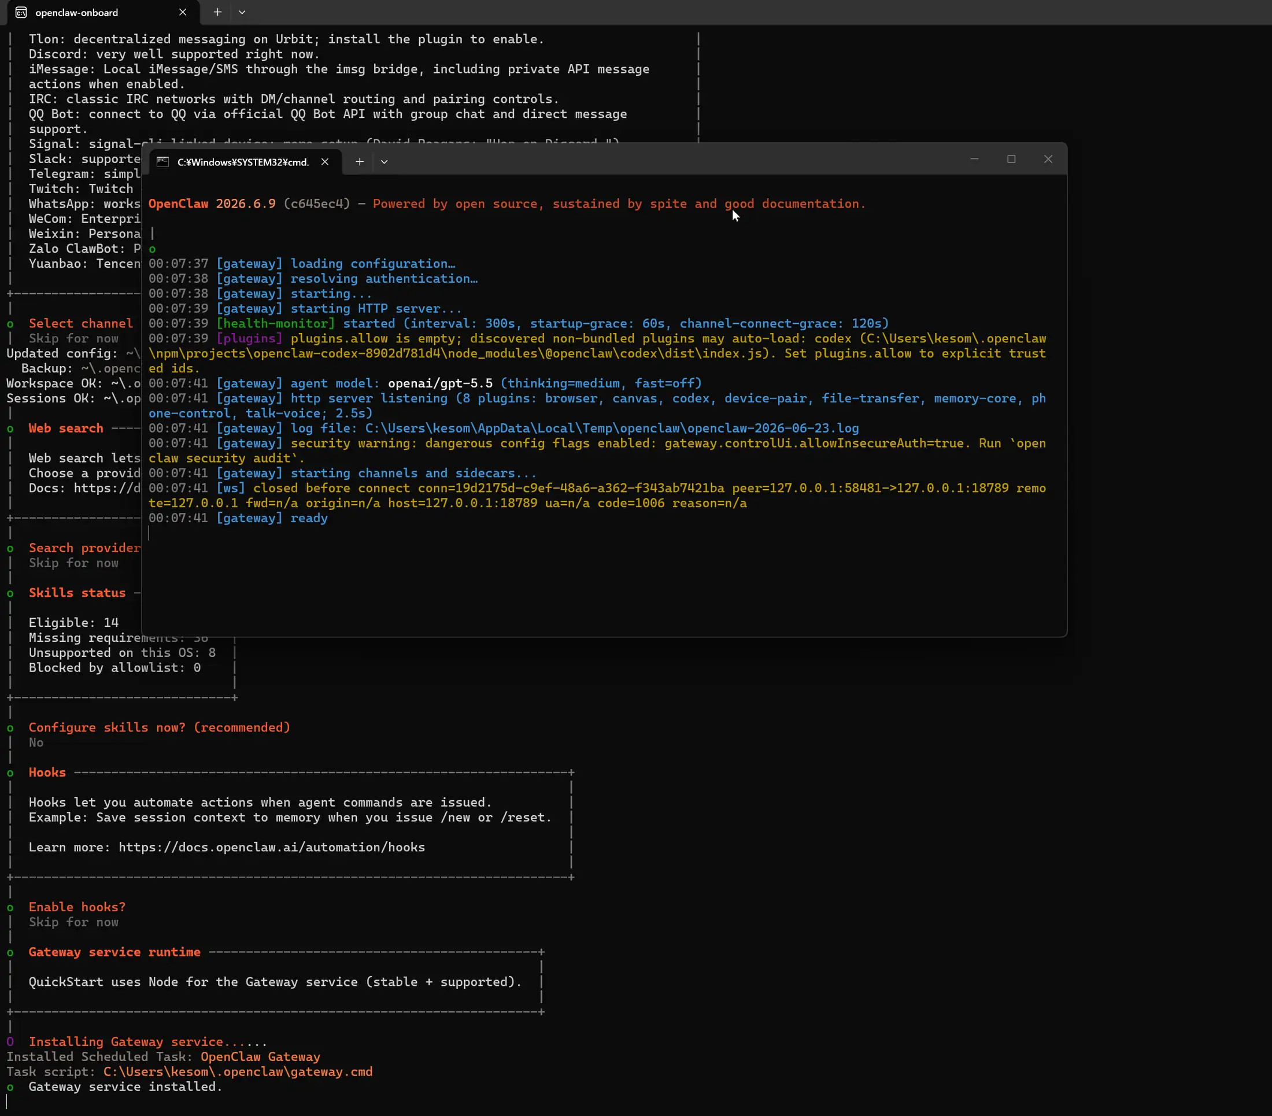Click the "Installing Gateway service......" line

tap(148, 1041)
